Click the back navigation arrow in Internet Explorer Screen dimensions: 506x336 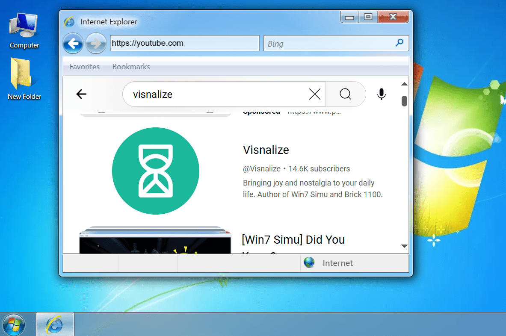pos(73,43)
